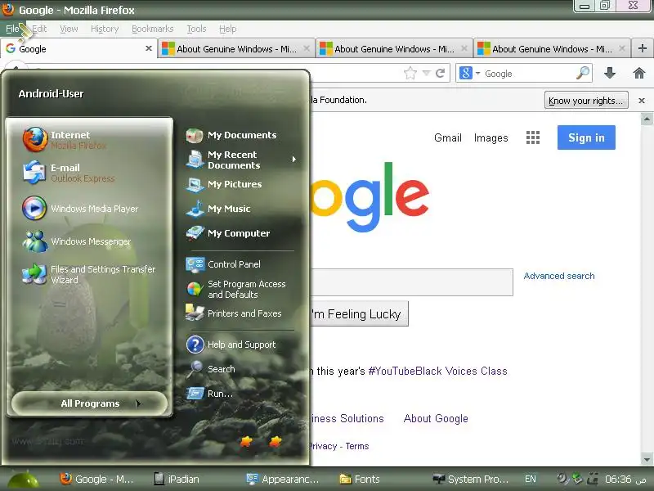This screenshot has height=491, width=654.
Task: Open Firefox Tools menu
Action: click(196, 29)
